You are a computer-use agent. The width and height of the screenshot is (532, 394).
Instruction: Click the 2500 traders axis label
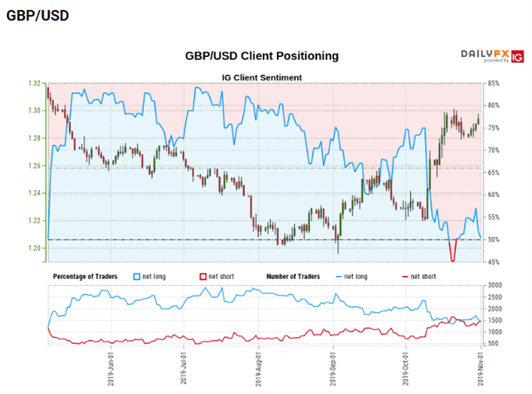pyautogui.click(x=494, y=297)
